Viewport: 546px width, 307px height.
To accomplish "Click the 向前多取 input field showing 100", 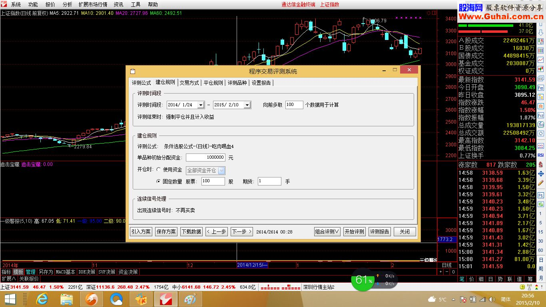I will coord(294,105).
